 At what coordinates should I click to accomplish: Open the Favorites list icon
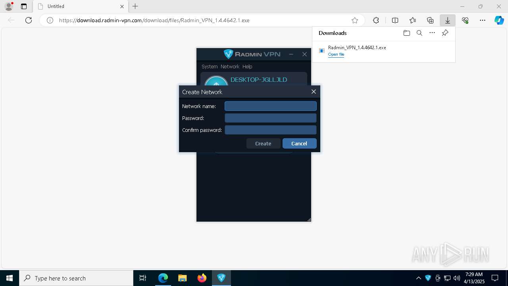[413, 20]
